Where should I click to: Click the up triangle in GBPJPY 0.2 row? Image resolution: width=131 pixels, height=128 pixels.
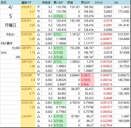tap(38, 53)
